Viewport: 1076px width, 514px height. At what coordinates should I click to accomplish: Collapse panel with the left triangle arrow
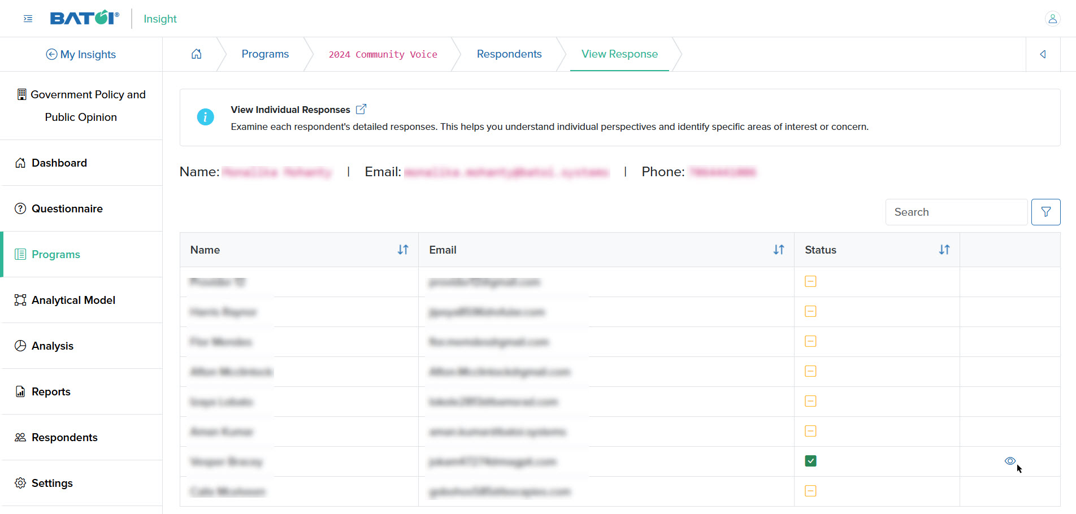[x=1043, y=54]
